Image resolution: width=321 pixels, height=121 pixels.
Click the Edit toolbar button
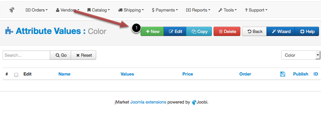click(x=175, y=31)
